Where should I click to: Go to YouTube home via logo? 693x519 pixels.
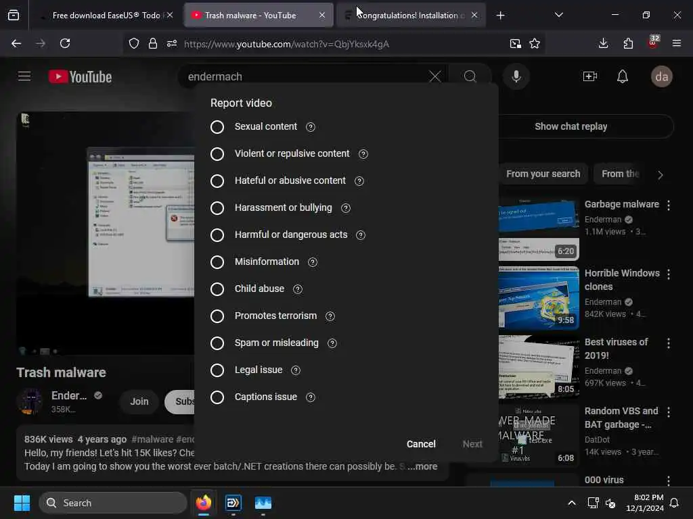[81, 77]
